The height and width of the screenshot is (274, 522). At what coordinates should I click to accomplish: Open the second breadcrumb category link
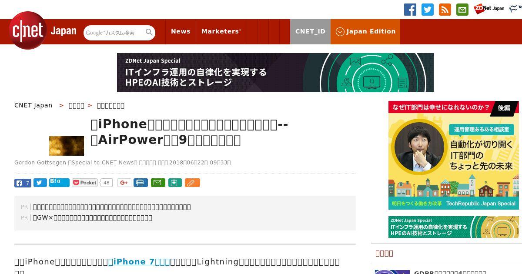point(77,105)
